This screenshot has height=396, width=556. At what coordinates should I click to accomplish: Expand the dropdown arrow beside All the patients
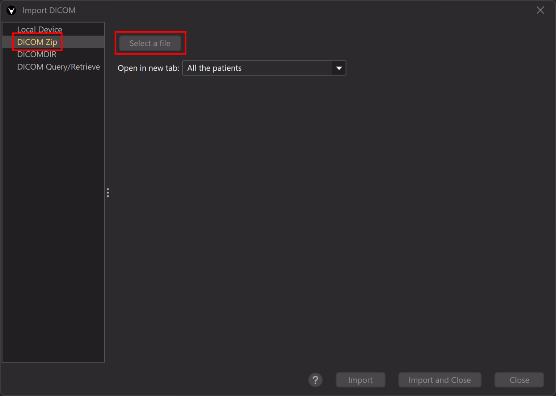point(339,68)
